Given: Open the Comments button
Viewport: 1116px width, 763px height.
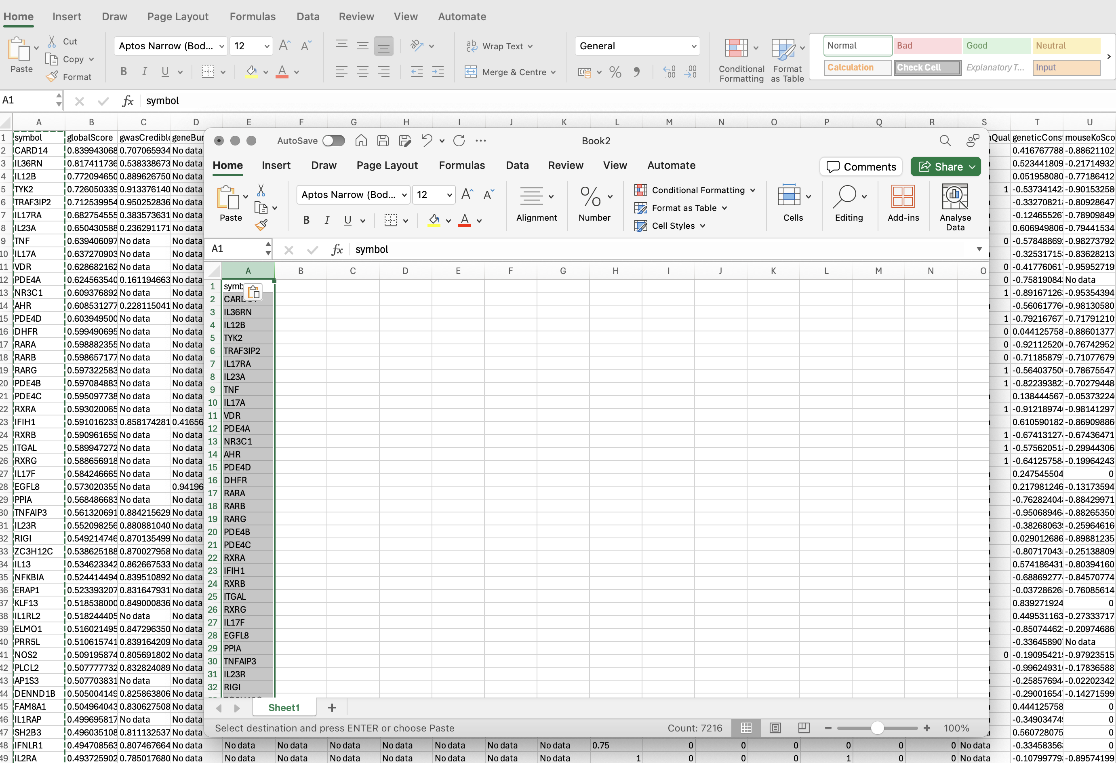Looking at the screenshot, I should coord(861,167).
